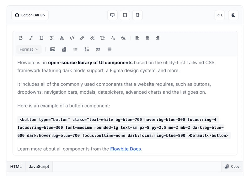The width and height of the screenshot is (251, 176).
Task: Create a numbered list
Action: [87, 49]
